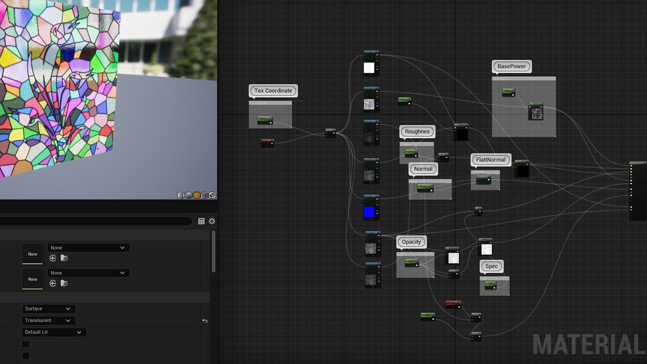This screenshot has width=647, height=364.
Task: Toggle the second checkbox below Default Lit
Action: pos(26,356)
